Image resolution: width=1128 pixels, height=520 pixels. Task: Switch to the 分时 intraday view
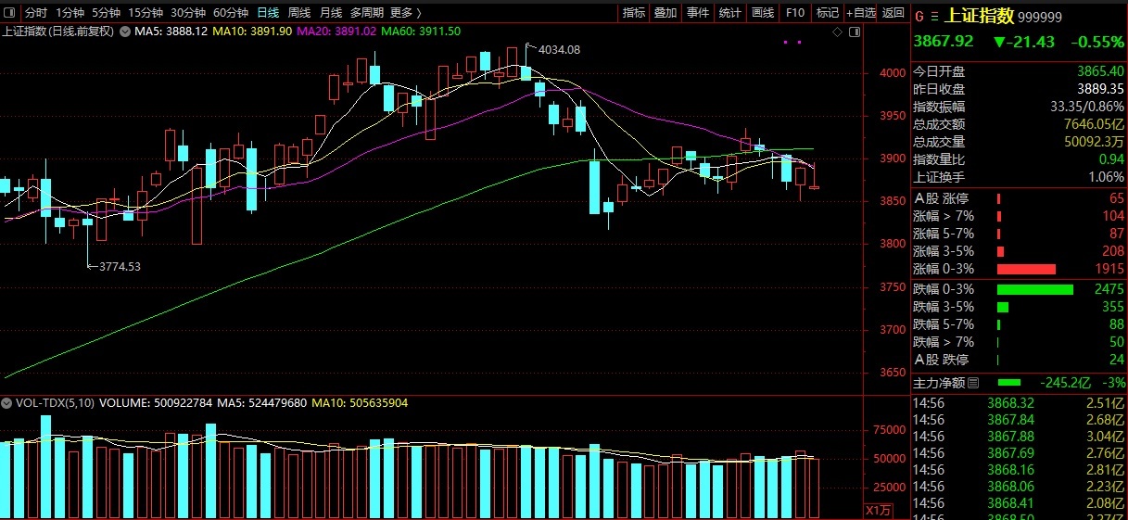(x=35, y=13)
